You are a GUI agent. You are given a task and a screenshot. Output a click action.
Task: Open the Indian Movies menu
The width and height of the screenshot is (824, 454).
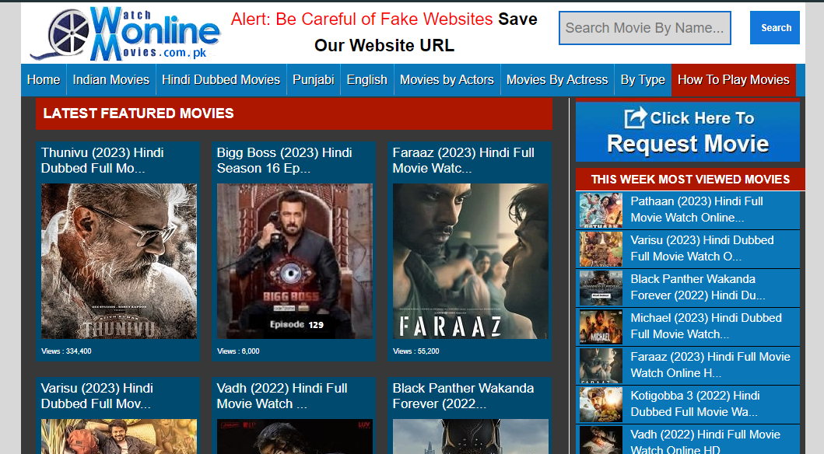pos(111,80)
